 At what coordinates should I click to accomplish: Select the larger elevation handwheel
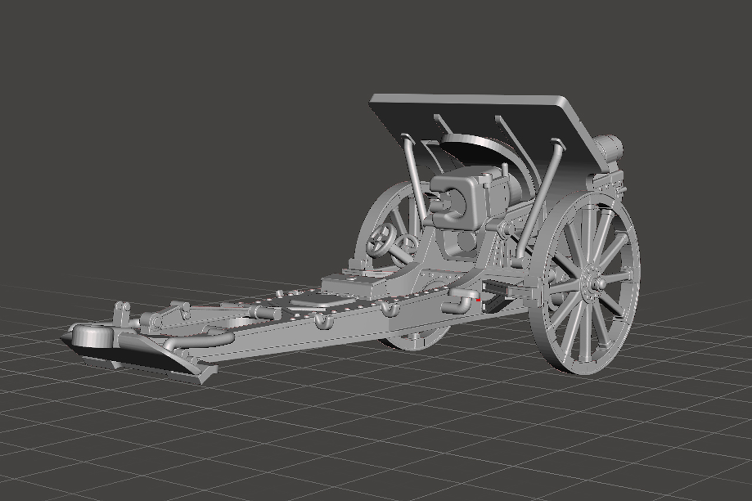pos(381,239)
